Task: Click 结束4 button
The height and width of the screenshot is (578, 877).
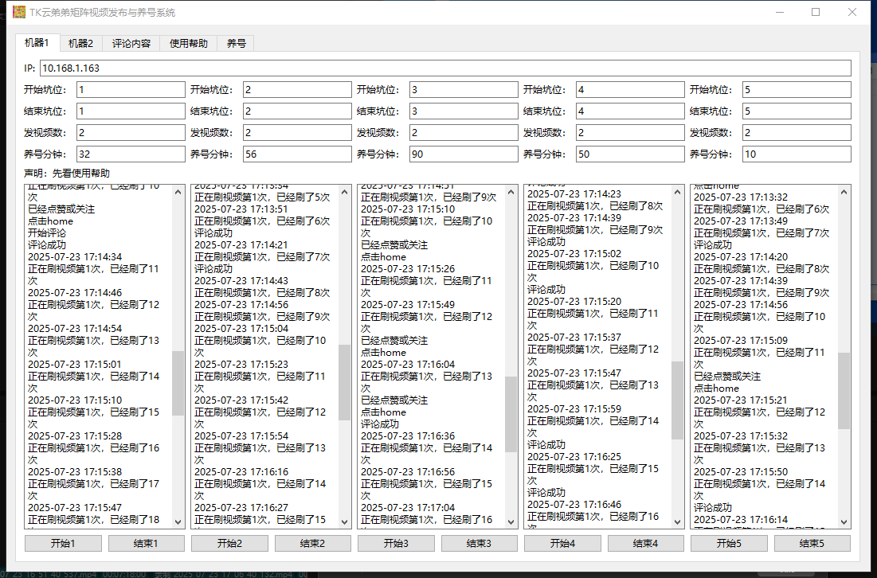Action: [645, 543]
